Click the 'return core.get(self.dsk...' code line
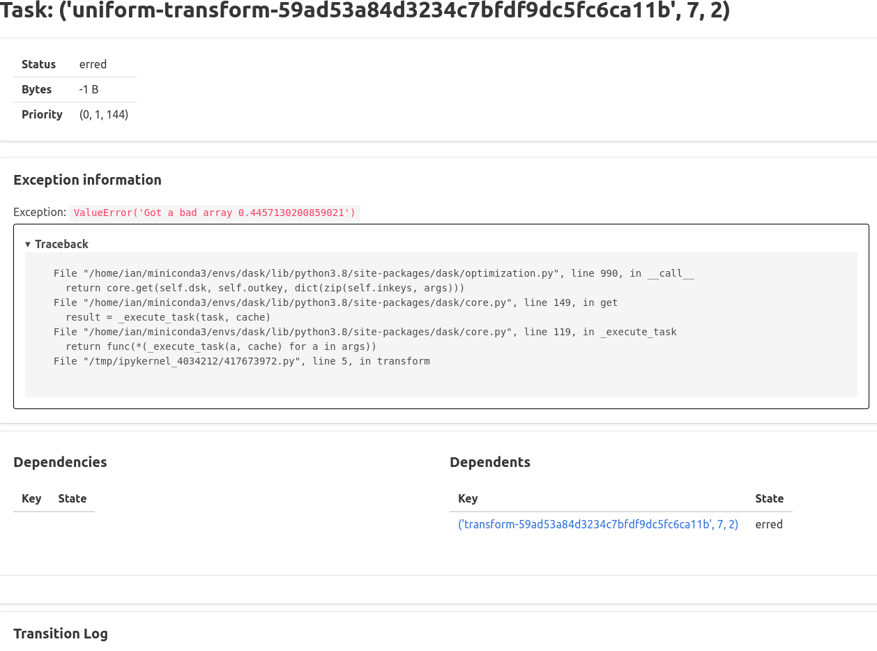Viewport: 877px width, 651px height. [x=265, y=288]
